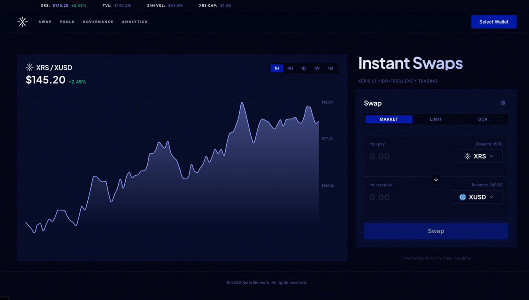Switch to the DCA order tab

(x=483, y=119)
